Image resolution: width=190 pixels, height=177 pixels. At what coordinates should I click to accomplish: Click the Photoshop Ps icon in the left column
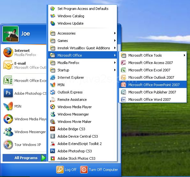click(8, 93)
